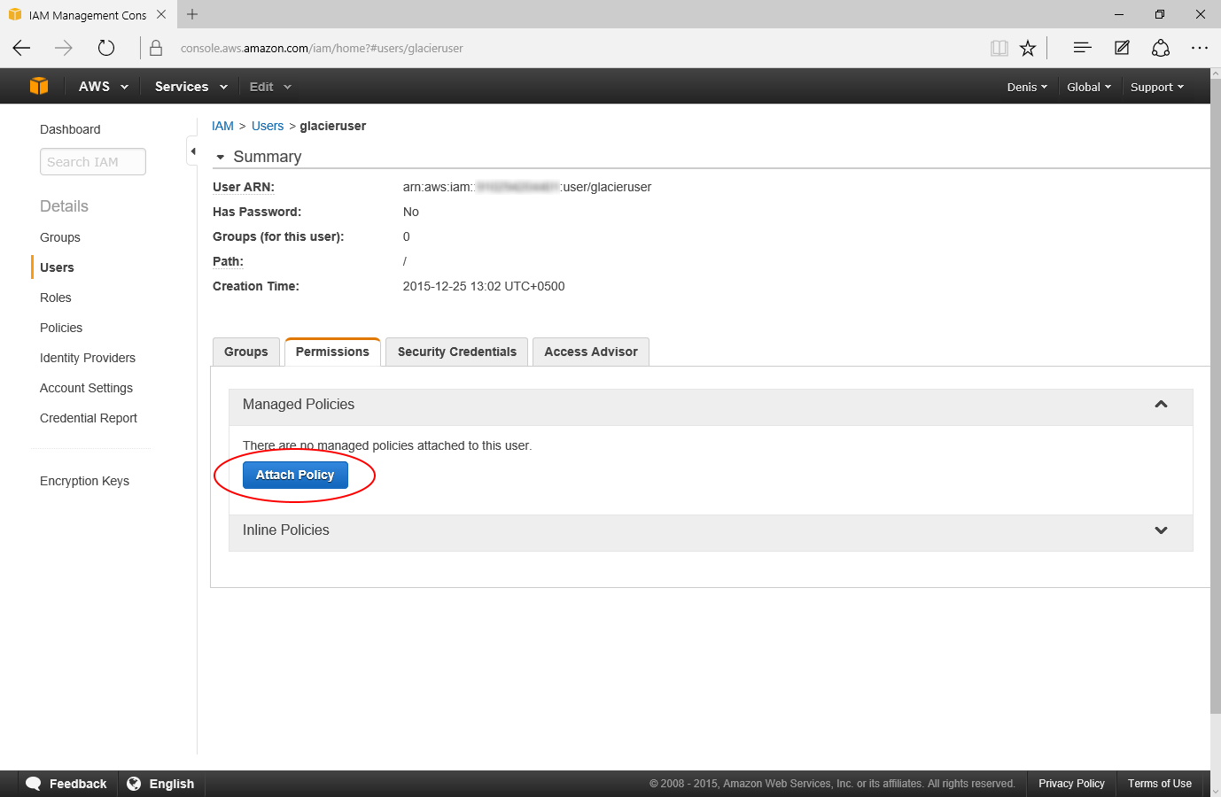Go back with the browser back arrow
The height and width of the screenshot is (797, 1221).
pos(22,48)
